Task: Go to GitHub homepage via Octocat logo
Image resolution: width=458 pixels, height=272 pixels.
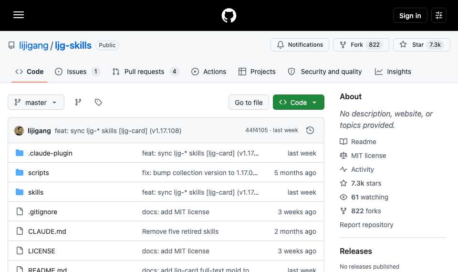Action: tap(229, 15)
